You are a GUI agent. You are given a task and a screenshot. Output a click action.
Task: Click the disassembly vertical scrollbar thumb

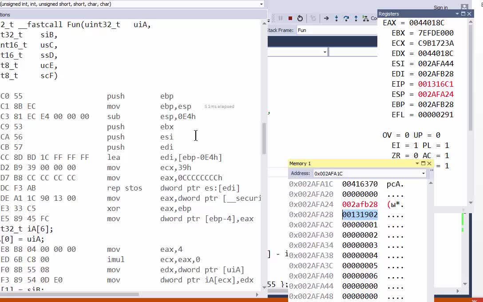264,139
